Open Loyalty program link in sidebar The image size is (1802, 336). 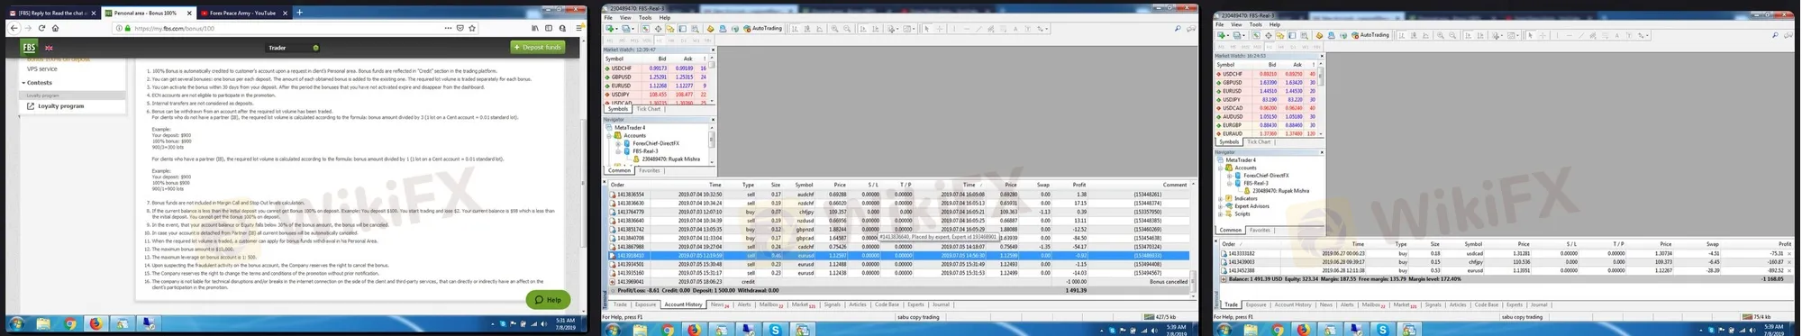(x=60, y=106)
